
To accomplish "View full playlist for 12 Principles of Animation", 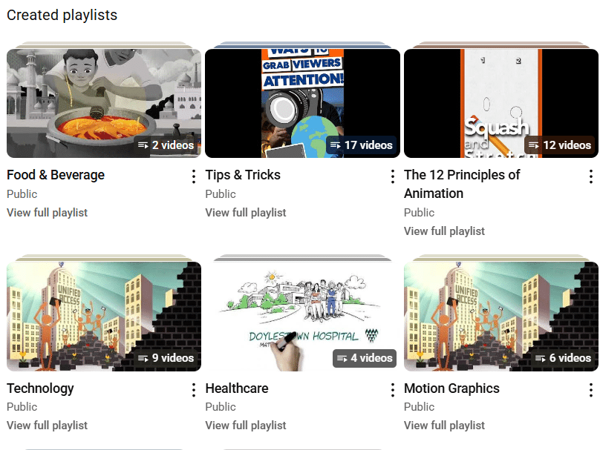I will coord(444,231).
